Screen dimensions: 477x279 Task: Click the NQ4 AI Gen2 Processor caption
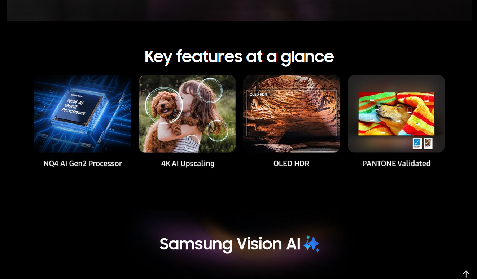click(83, 164)
